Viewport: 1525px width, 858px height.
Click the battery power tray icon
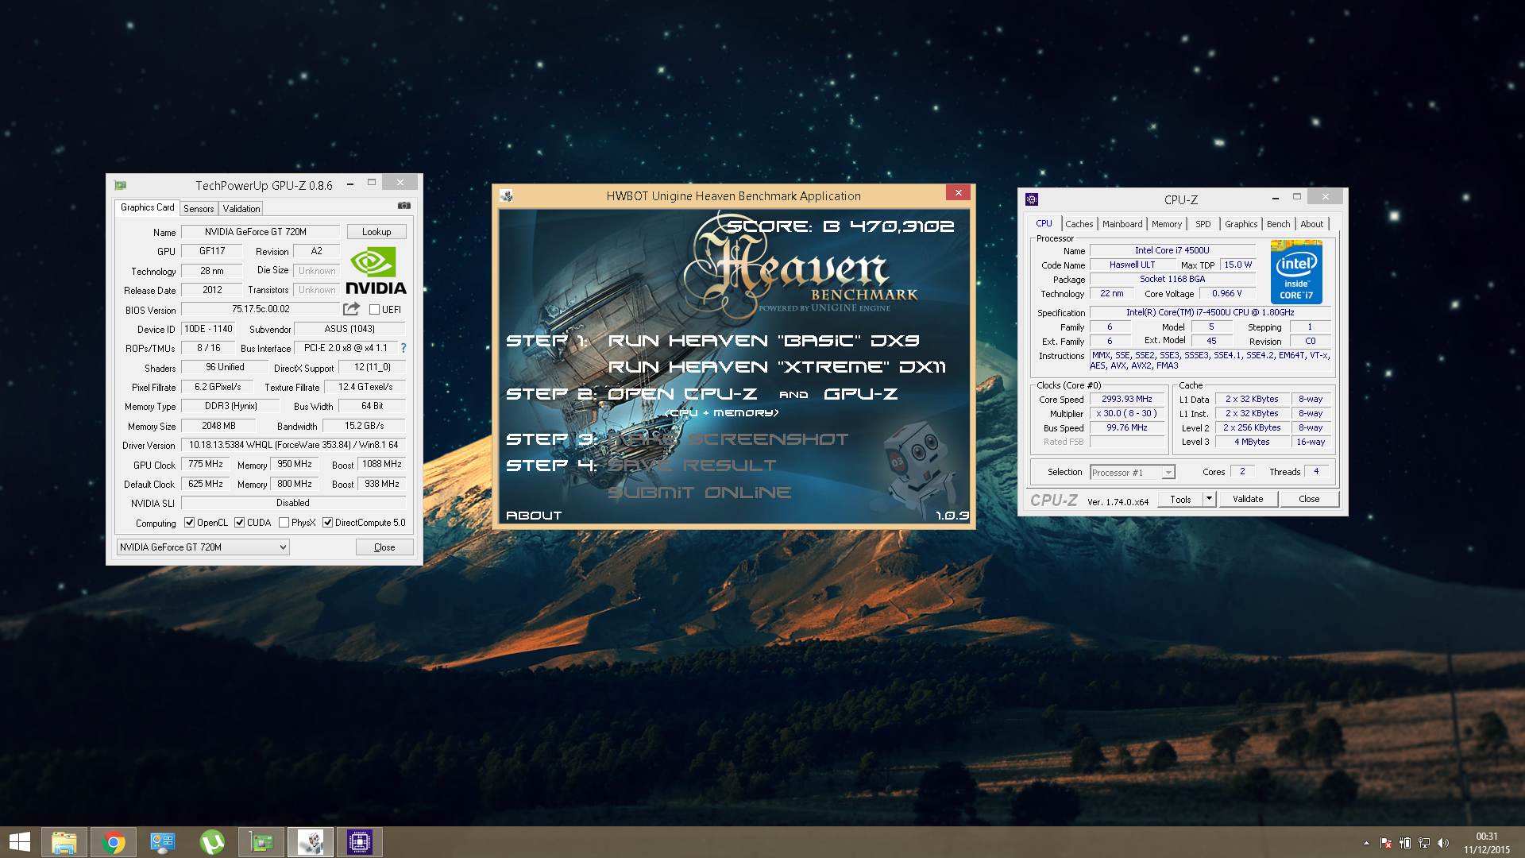coord(1405,843)
